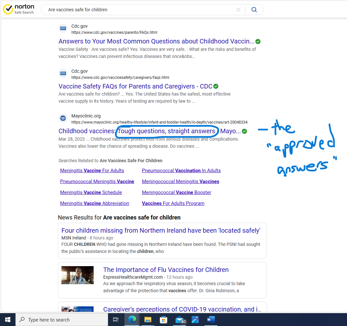
Task: Click the CDC favicon beside vaccines/parents URL
Action: [63, 28]
